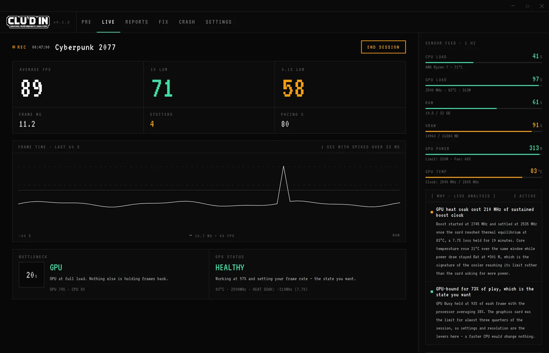
Task: Click '14960 / 16384 MB' VRAM readout
Action: click(442, 136)
